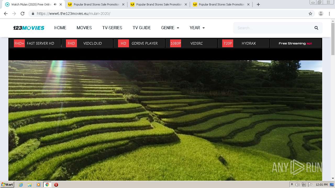The image size is (335, 188).
Task: Open File Explorer from taskbar
Action: pyautogui.click(x=30, y=185)
